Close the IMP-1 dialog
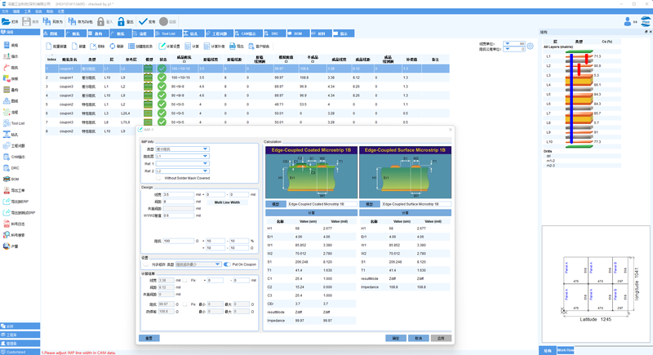 pyautogui.click(x=450, y=130)
